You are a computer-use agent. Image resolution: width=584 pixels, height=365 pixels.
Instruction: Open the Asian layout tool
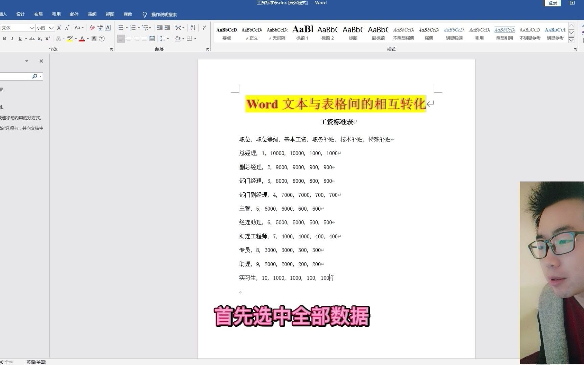click(x=178, y=28)
